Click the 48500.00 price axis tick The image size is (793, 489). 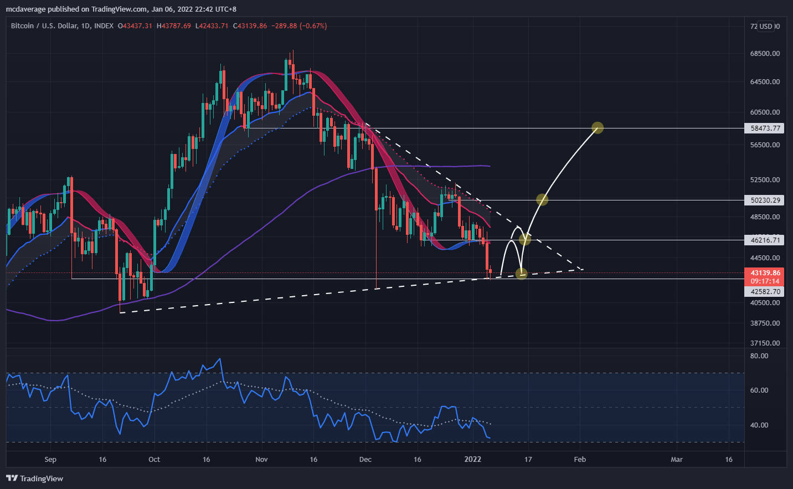click(x=765, y=217)
